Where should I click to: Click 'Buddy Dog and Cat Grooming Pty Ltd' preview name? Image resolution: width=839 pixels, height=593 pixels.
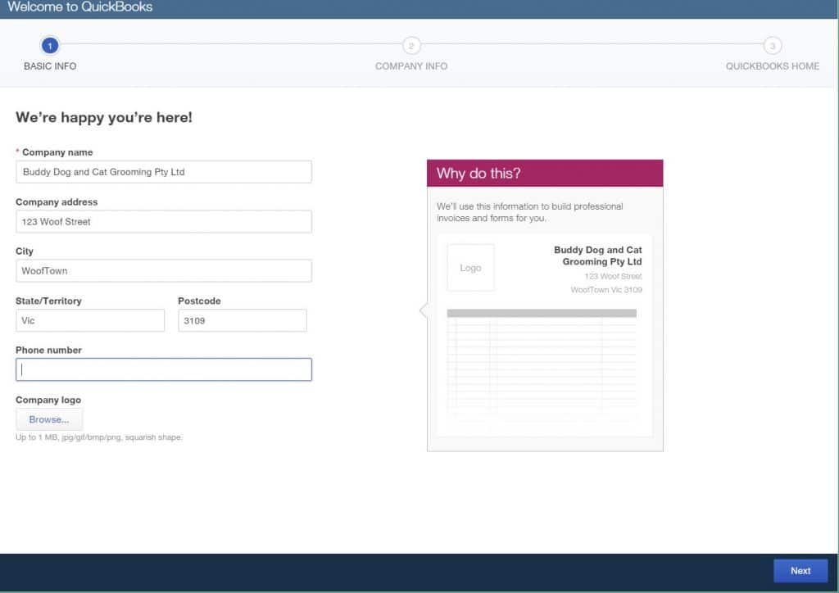click(597, 256)
